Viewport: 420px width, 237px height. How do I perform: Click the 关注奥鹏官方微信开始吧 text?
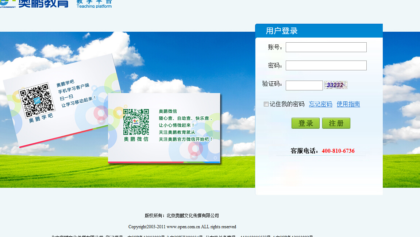pos(186,139)
